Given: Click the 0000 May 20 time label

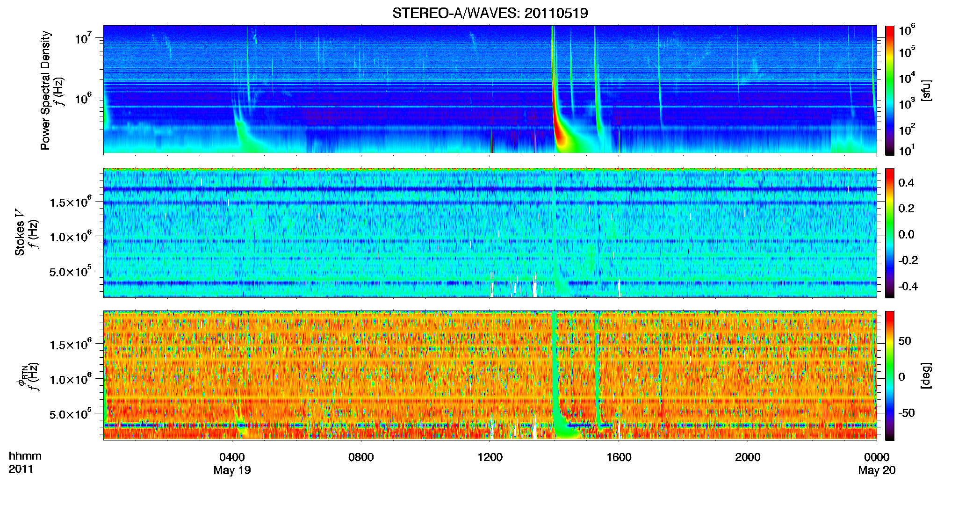Looking at the screenshot, I should click(877, 464).
